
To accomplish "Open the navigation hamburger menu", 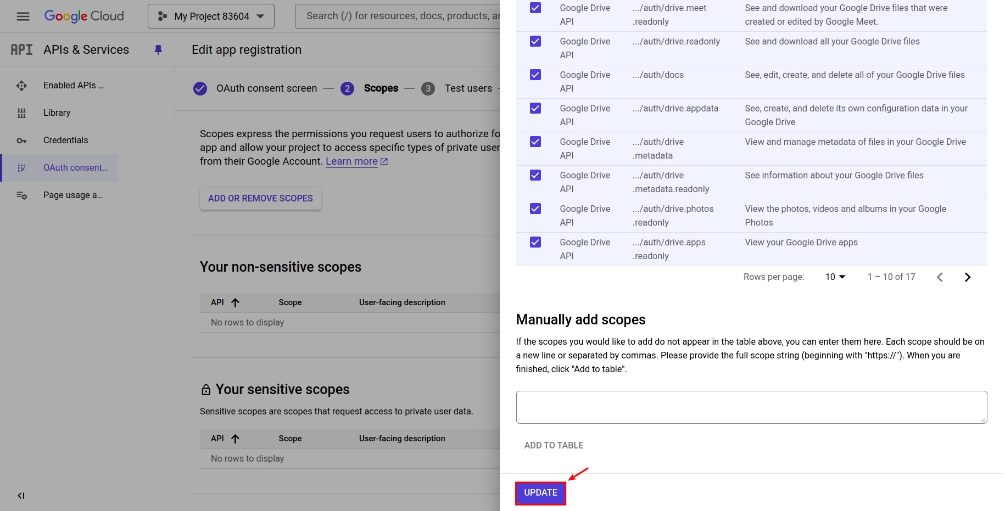I will click(x=23, y=16).
